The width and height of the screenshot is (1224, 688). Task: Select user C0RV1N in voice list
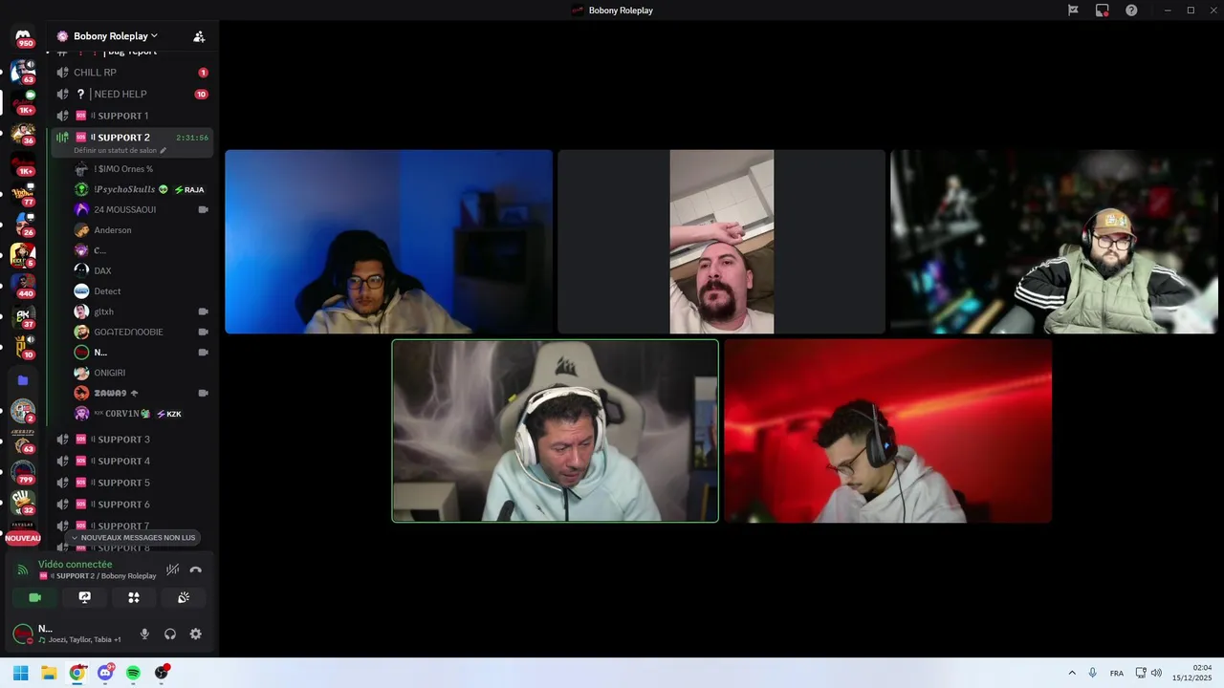coord(141,414)
